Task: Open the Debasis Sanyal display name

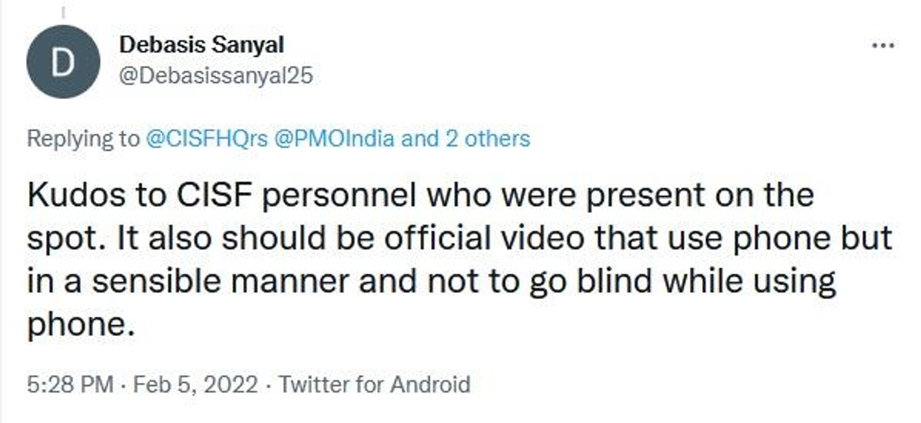Action: tap(201, 45)
